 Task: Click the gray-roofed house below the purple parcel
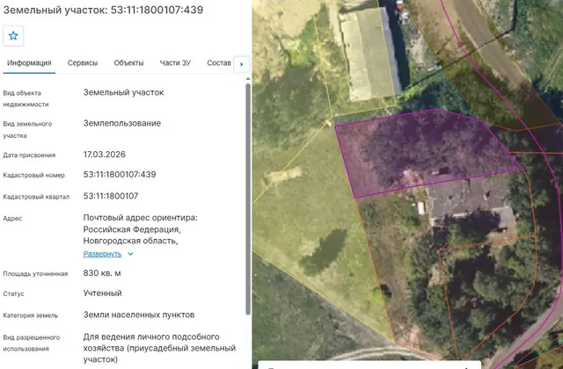471,201
